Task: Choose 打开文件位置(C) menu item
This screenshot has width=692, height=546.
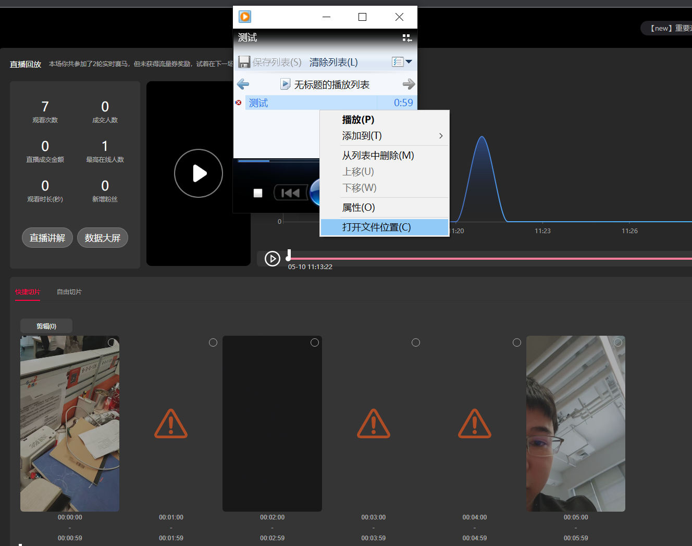Action: (384, 227)
